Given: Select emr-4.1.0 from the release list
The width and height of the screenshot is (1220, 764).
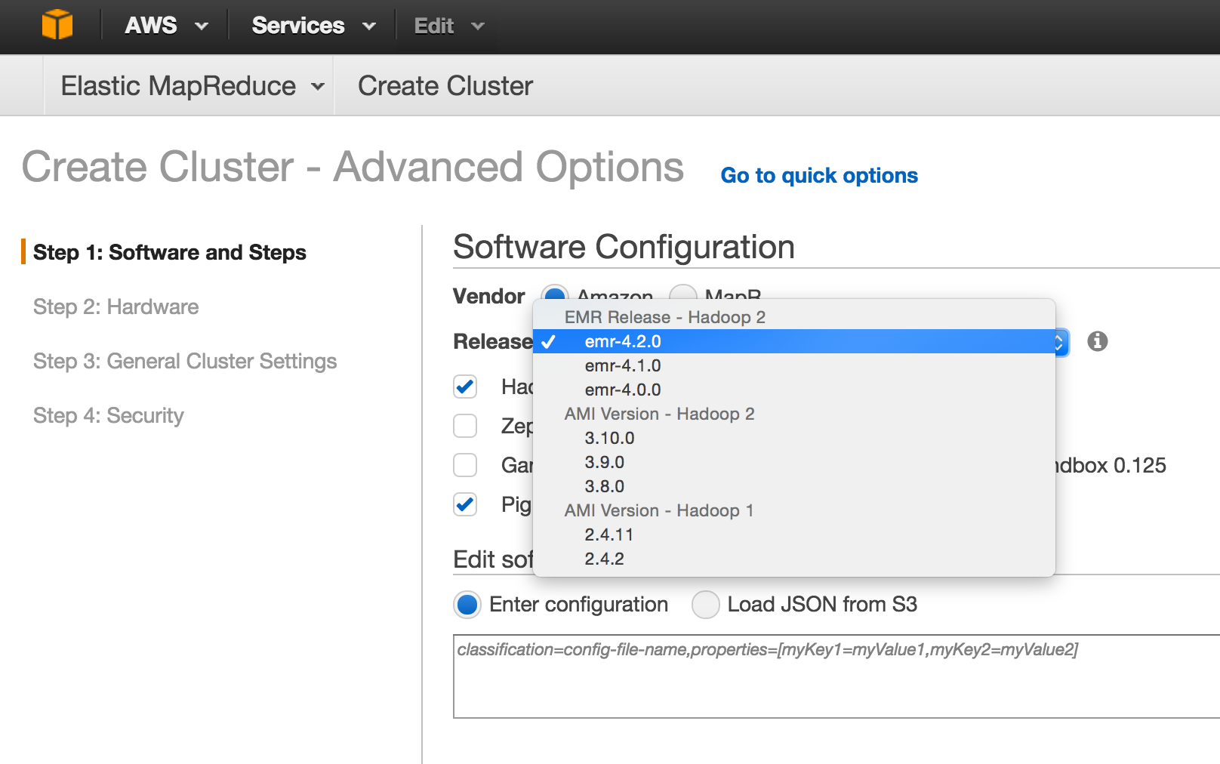Looking at the screenshot, I should click(622, 365).
